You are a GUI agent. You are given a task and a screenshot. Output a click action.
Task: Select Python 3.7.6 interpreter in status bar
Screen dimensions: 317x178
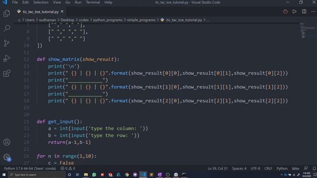tap(30, 168)
